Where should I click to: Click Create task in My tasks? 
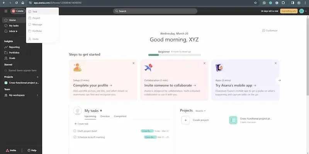coord(81,124)
